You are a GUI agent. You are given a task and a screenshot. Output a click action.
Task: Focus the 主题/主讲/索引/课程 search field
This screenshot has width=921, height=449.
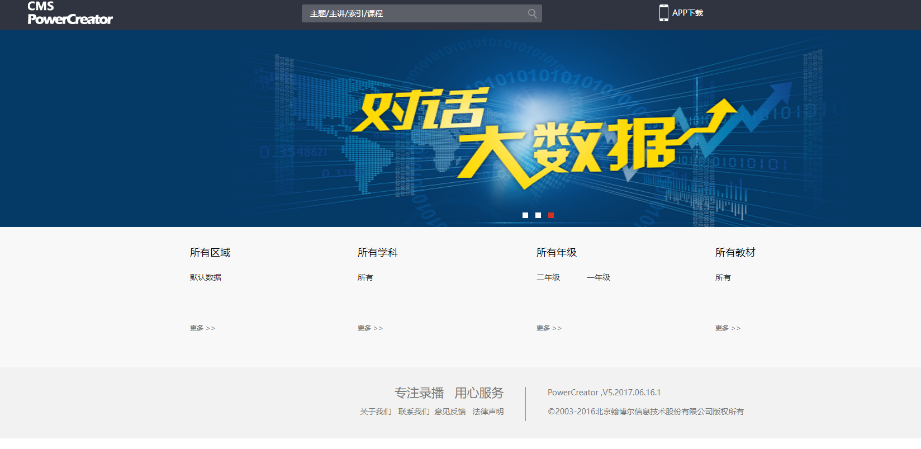422,13
